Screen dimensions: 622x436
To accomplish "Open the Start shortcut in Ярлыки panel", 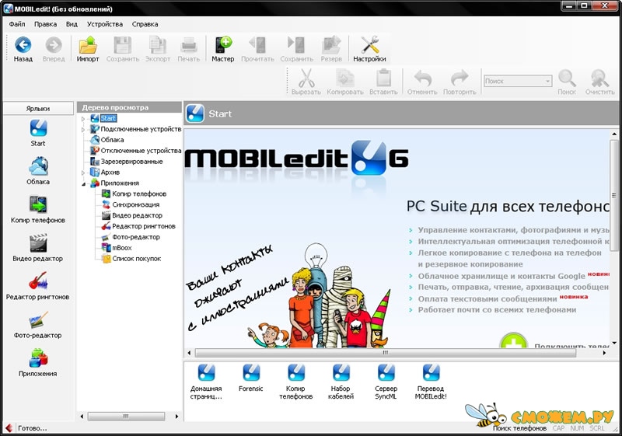I will 38,128.
